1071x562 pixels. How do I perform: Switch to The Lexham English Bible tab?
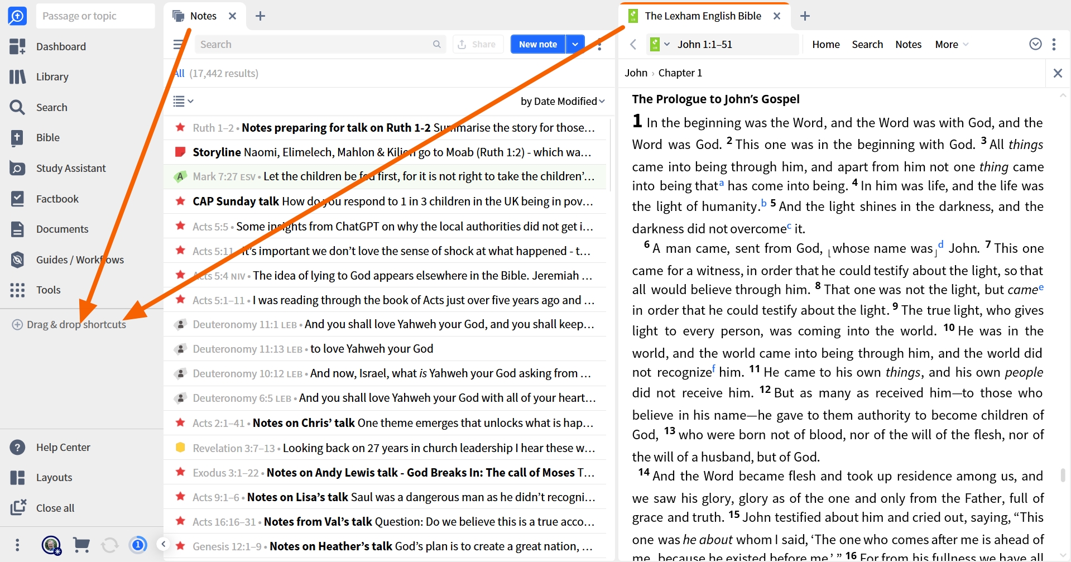[x=703, y=16]
